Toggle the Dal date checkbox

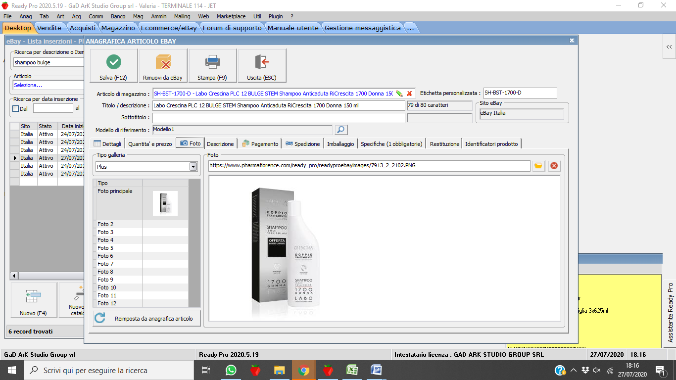(x=15, y=108)
